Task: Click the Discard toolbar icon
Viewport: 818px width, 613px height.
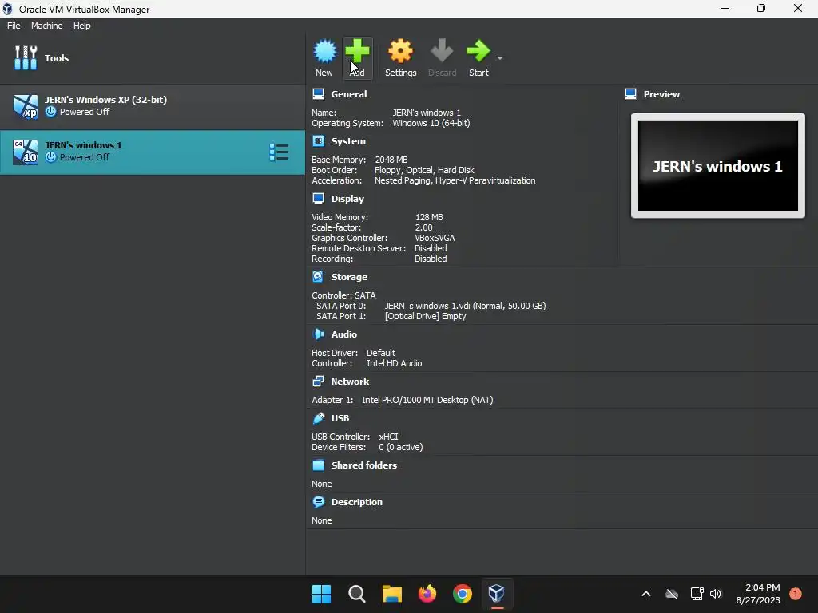Action: [x=442, y=51]
